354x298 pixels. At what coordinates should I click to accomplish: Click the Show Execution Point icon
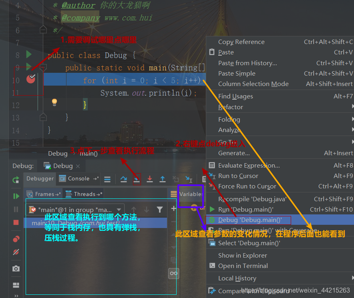[x=107, y=179]
